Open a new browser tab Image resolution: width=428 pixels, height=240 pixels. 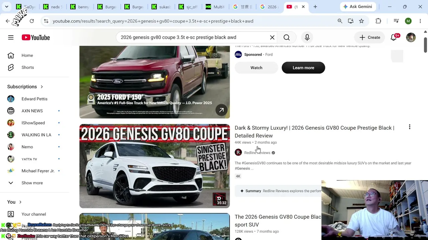[315, 7]
